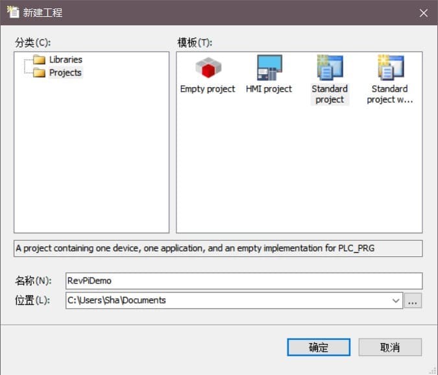Viewport: 438px width, 375px height.
Task: Click the 位置(L) label
Action: click(x=33, y=300)
